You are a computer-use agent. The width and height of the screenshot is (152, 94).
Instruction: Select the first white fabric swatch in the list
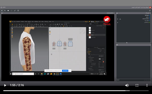pos(90,28)
